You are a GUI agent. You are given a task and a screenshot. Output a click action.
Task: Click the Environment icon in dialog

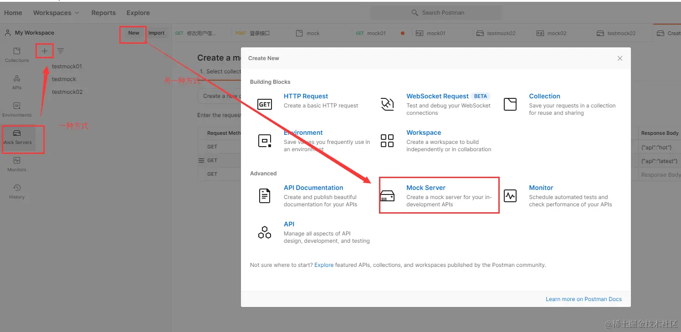click(x=265, y=141)
